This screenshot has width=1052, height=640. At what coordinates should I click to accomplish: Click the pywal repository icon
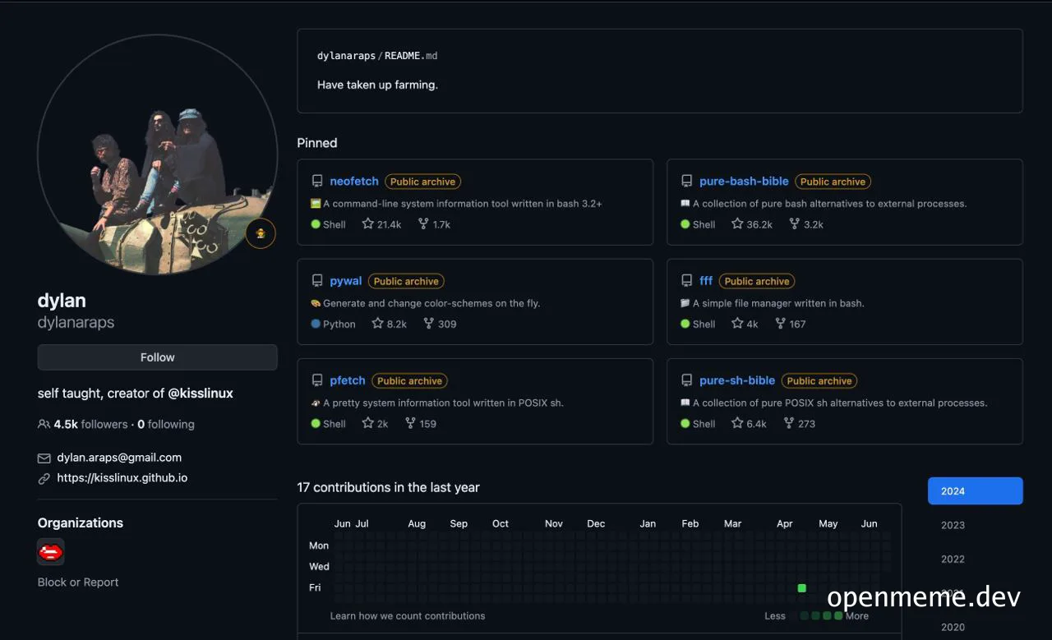click(317, 281)
